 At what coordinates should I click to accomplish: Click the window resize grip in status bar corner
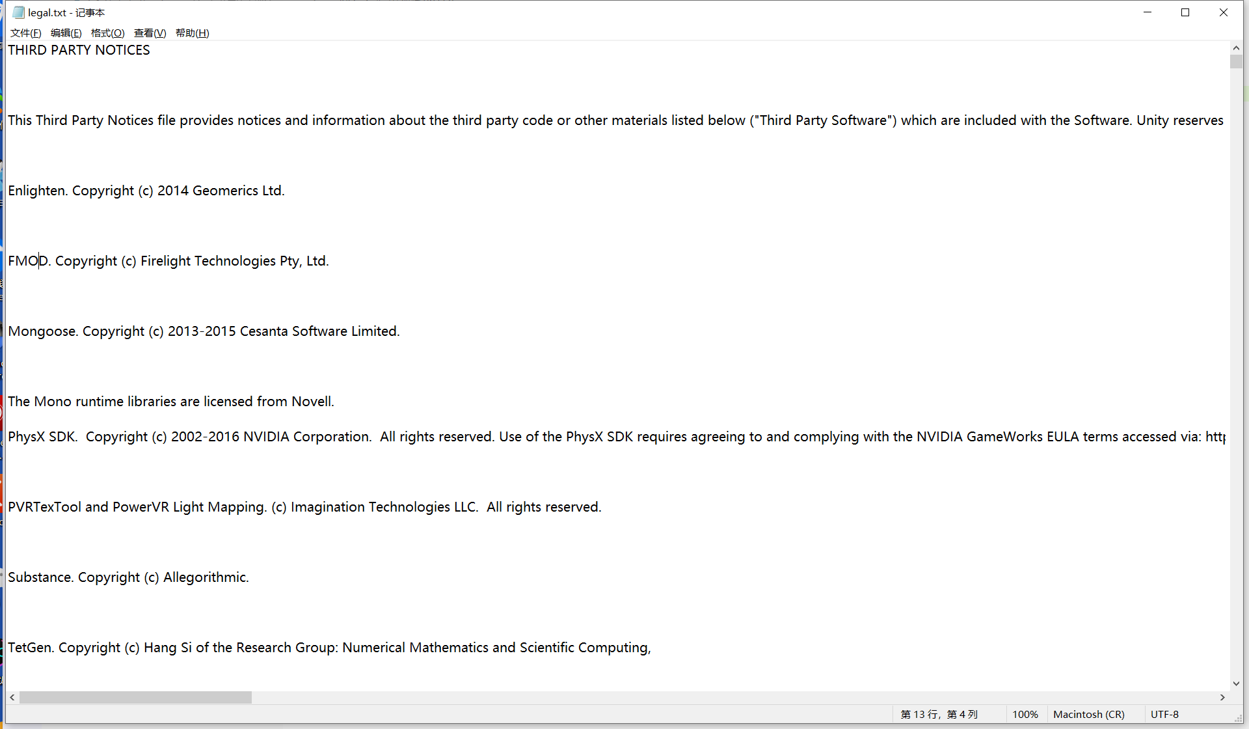[x=1237, y=717]
